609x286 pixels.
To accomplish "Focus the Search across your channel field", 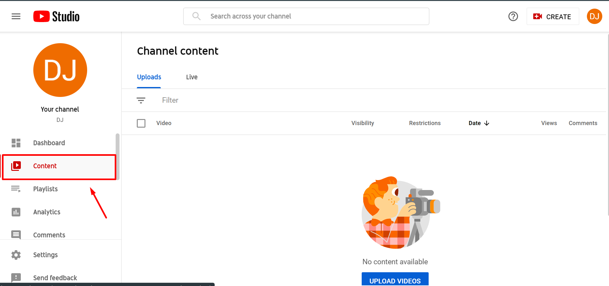I will tap(306, 16).
